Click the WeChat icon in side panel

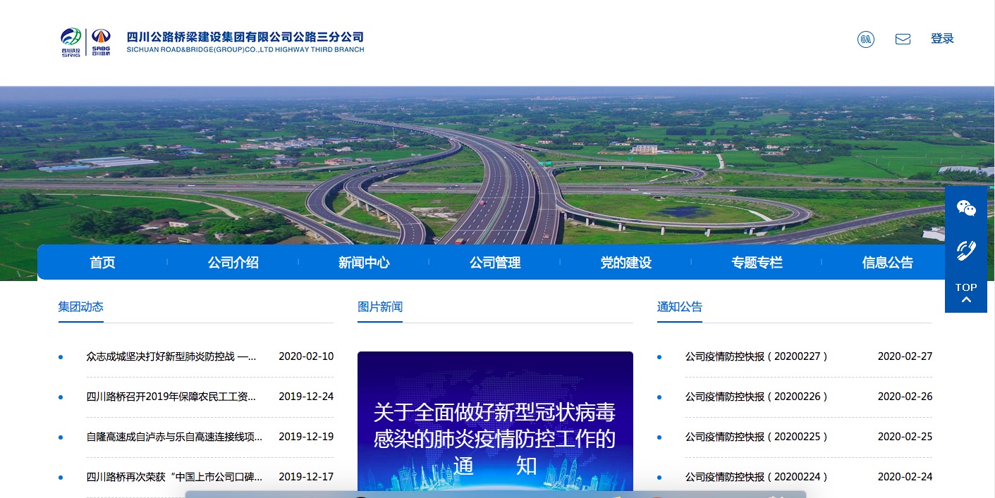coord(966,208)
